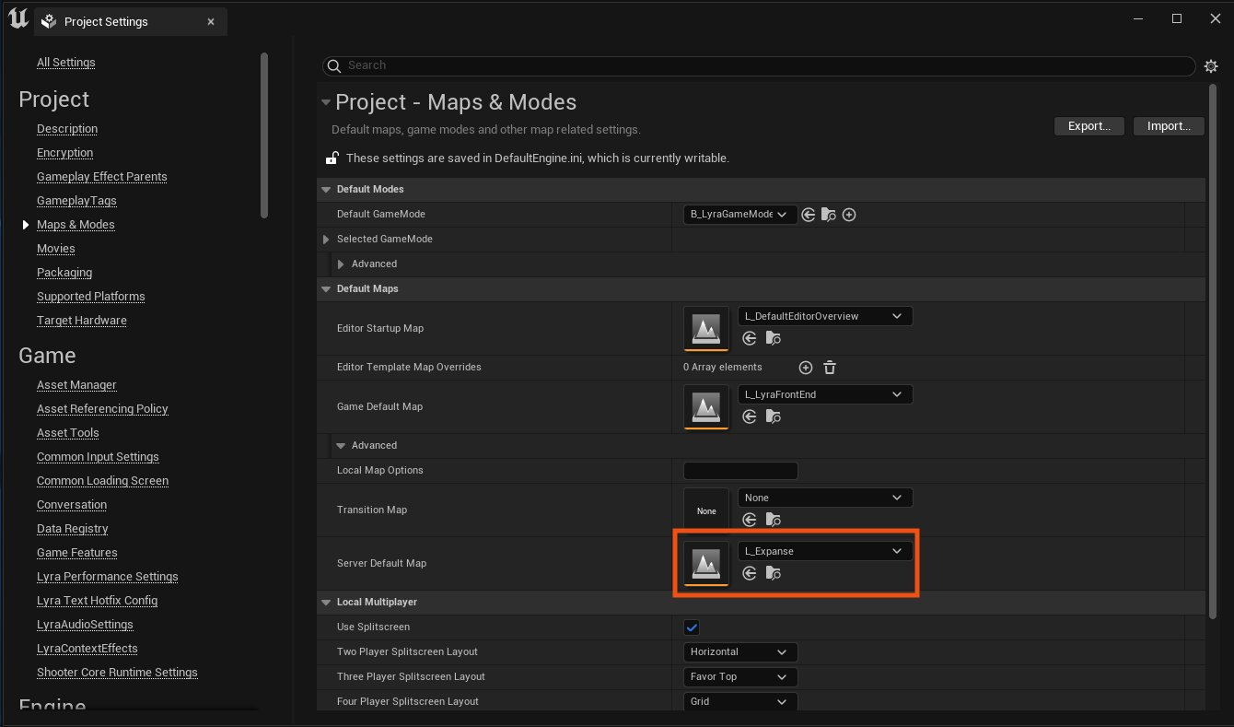Image resolution: width=1234 pixels, height=727 pixels.
Task: Click the Export button
Action: click(1088, 126)
